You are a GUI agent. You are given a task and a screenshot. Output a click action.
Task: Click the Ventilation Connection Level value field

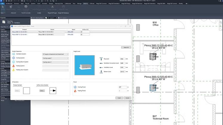click(x=123, y=63)
